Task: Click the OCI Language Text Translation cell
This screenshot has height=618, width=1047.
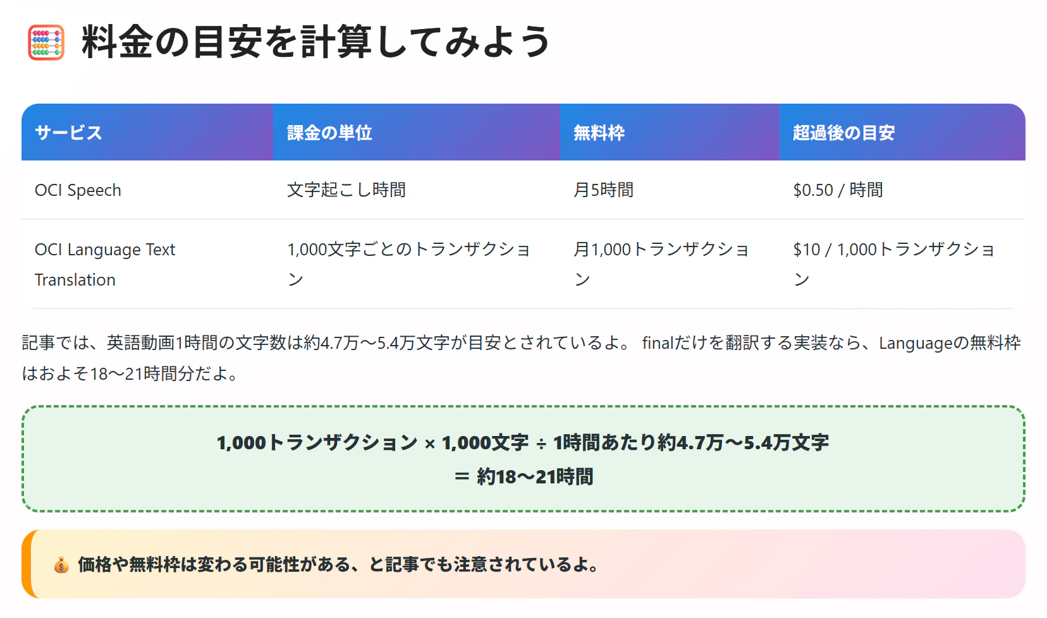Action: 147,264
